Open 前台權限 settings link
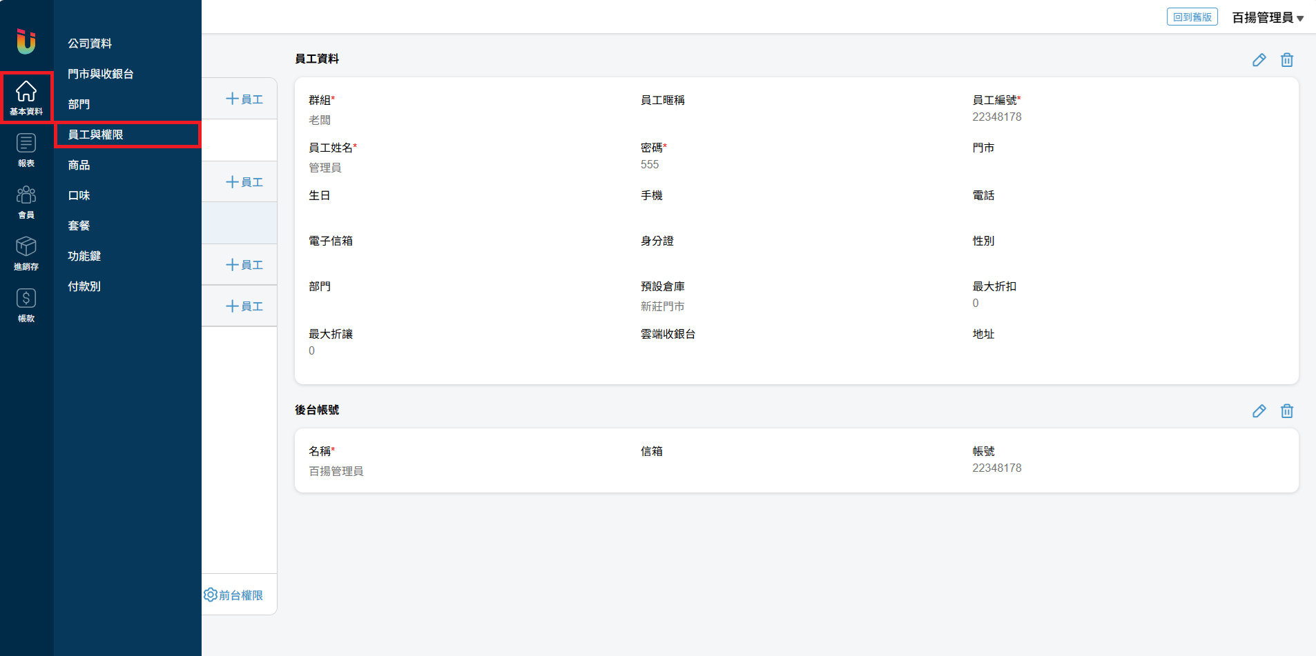This screenshot has height=656, width=1316. point(233,595)
